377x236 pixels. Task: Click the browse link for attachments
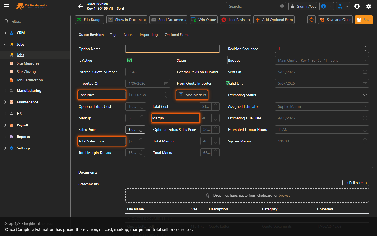tap(284, 195)
